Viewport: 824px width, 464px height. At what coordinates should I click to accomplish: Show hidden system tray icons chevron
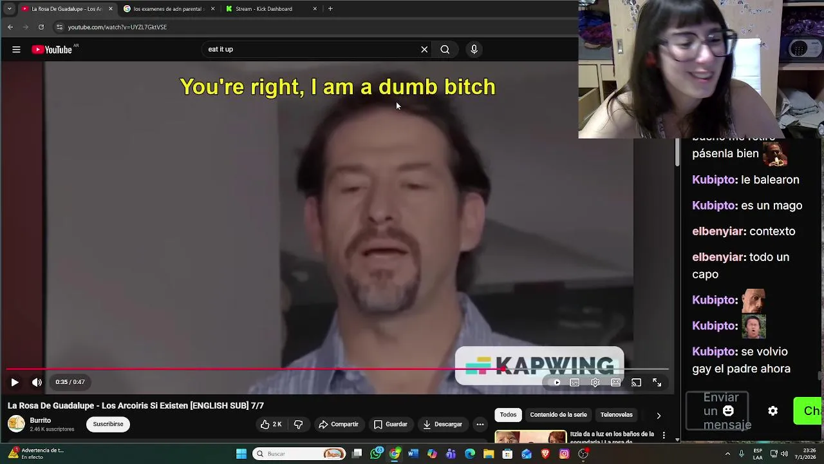728,454
